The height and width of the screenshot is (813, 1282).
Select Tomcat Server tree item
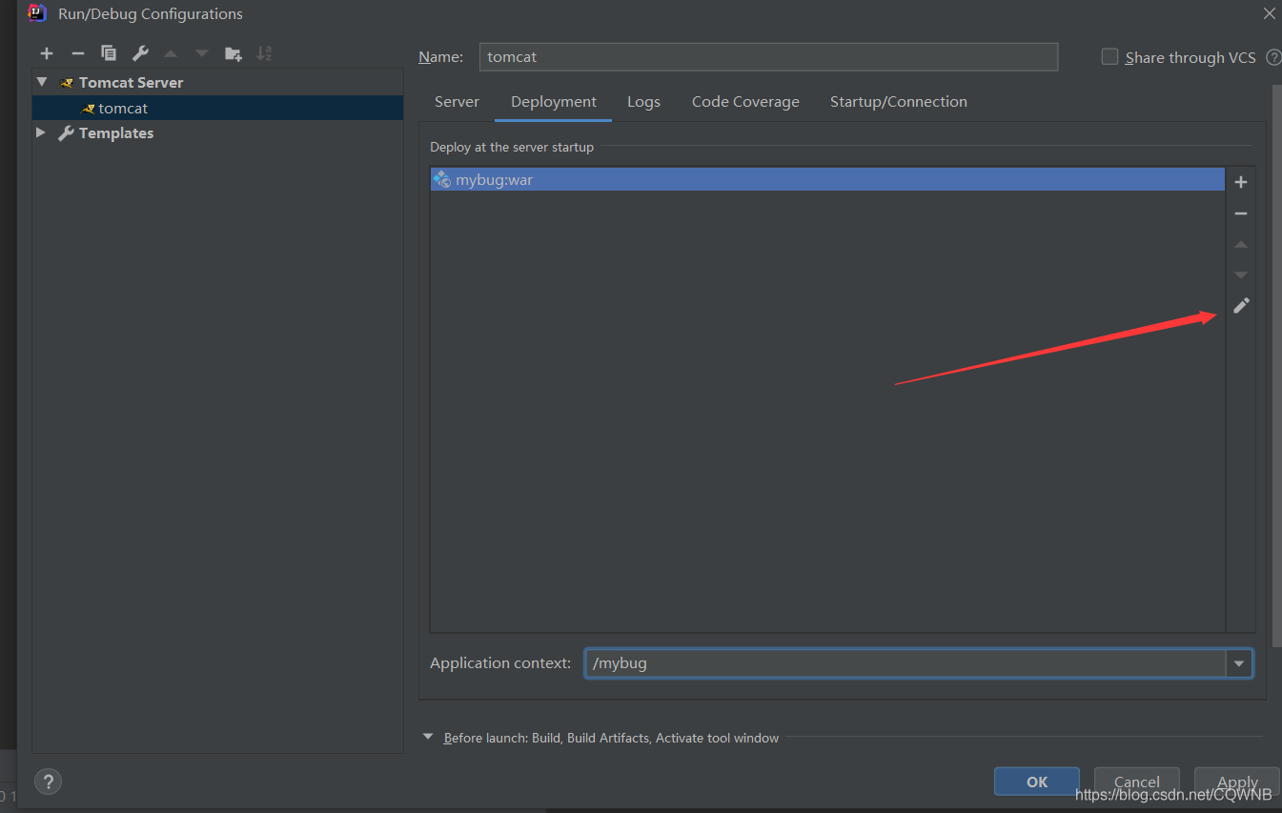(217, 82)
